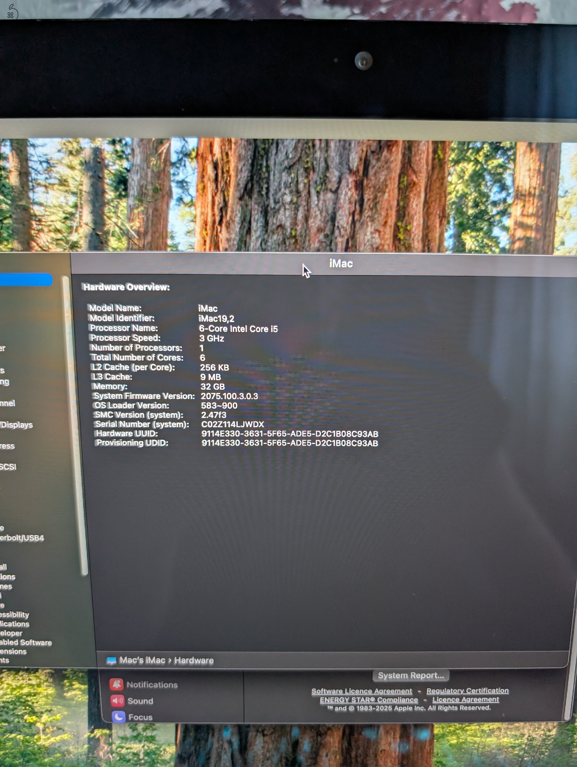Screen dimensions: 577x767
Task: Click the 32 GB memory value
Action: [x=213, y=386]
